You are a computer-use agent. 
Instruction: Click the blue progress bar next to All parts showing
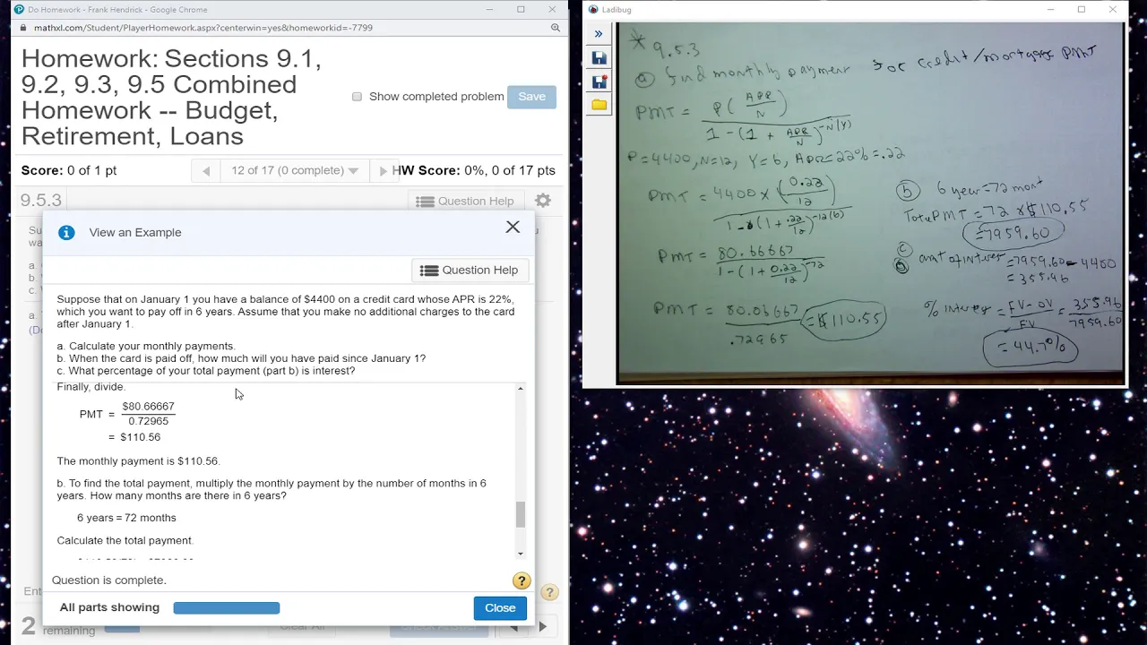pyautogui.click(x=227, y=607)
